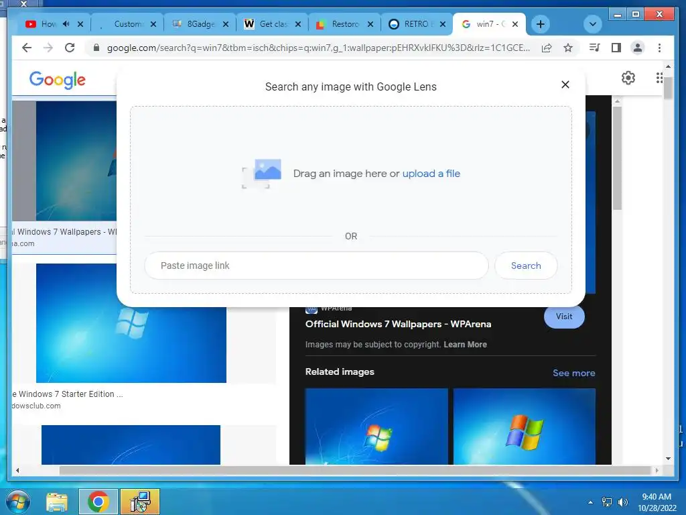The width and height of the screenshot is (686, 515).
Task: Click the scroll-down arrow of the page scrollbar
Action: click(668, 459)
